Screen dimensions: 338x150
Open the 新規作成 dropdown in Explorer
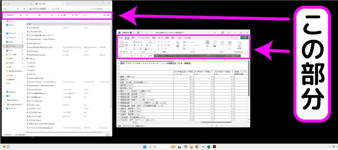click(x=10, y=15)
